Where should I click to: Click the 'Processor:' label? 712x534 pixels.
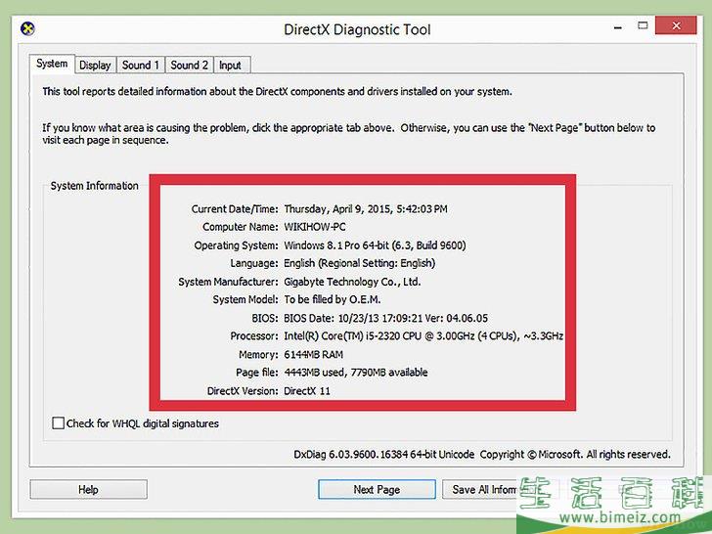254,336
